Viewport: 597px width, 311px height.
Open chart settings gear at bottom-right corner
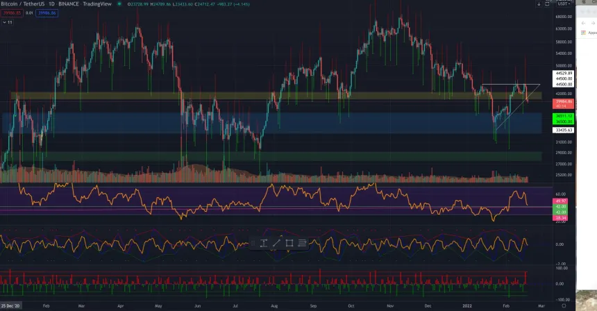(x=564, y=305)
